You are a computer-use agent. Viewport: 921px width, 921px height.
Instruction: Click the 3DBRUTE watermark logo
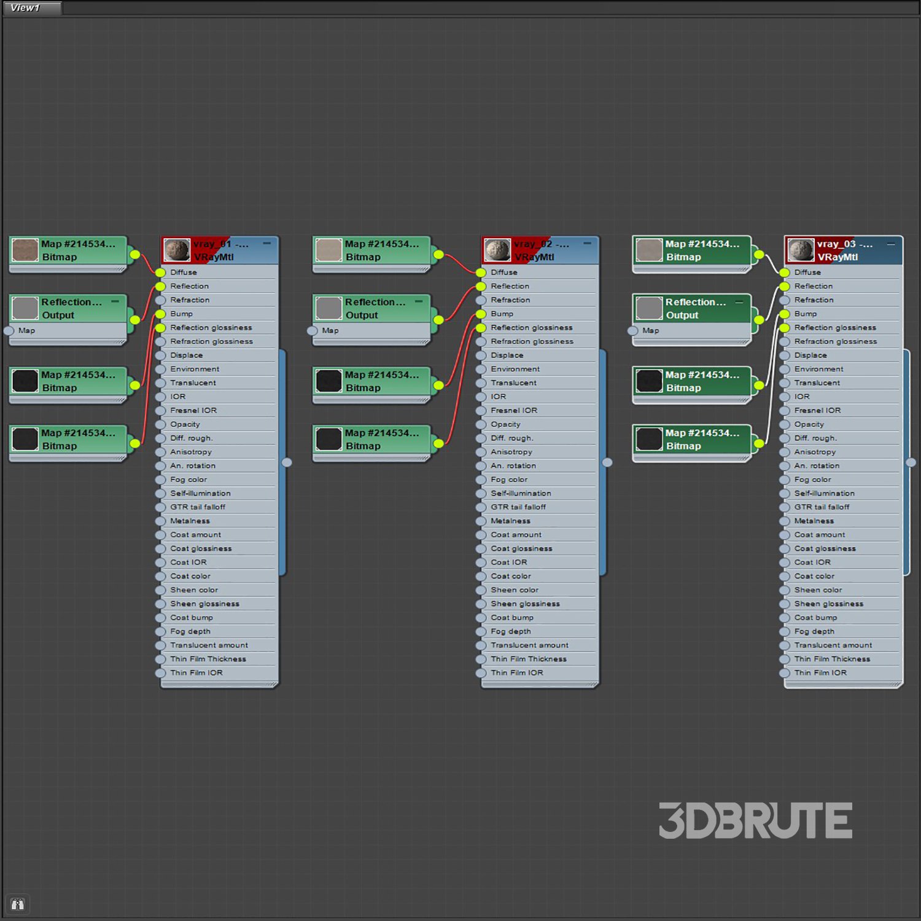pos(755,820)
